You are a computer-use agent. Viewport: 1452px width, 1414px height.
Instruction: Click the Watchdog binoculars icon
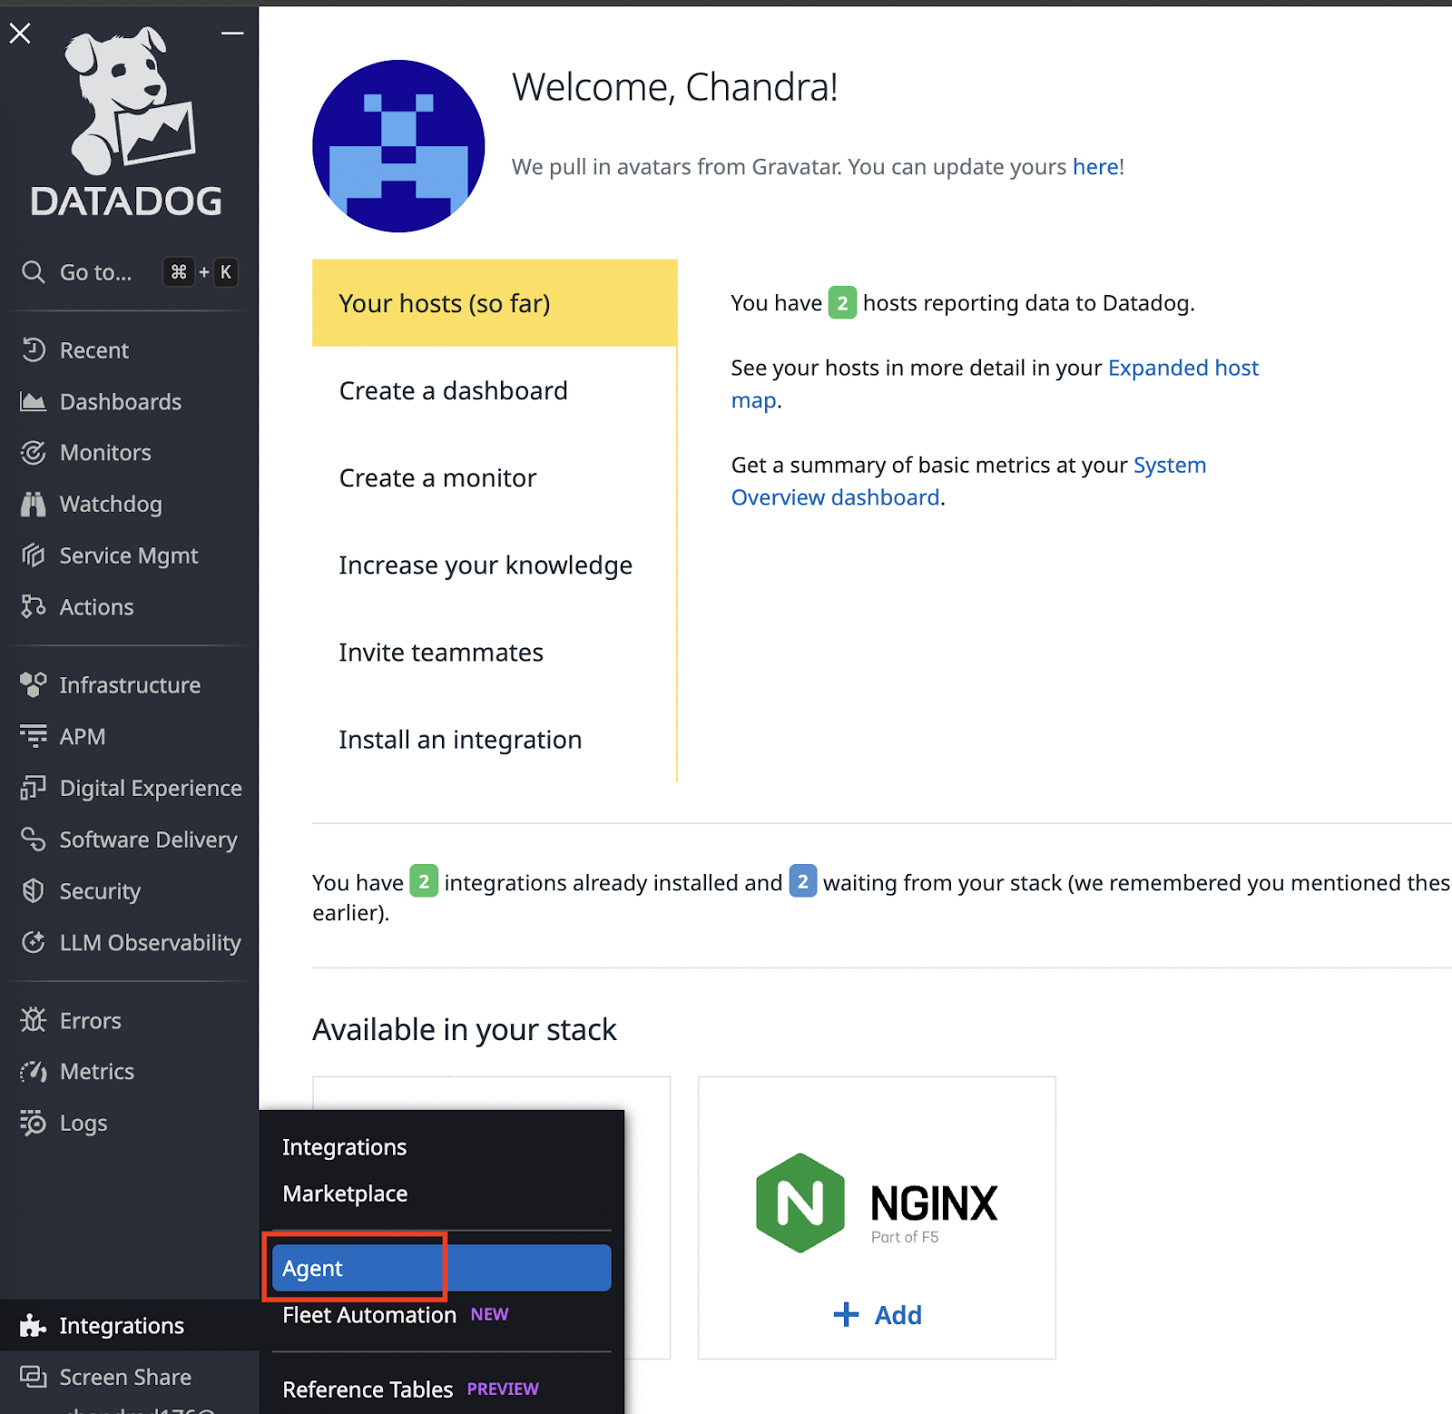(34, 505)
